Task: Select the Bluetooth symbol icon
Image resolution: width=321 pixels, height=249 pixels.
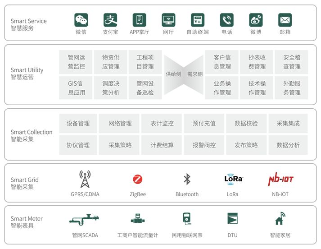Action: pyautogui.click(x=187, y=179)
